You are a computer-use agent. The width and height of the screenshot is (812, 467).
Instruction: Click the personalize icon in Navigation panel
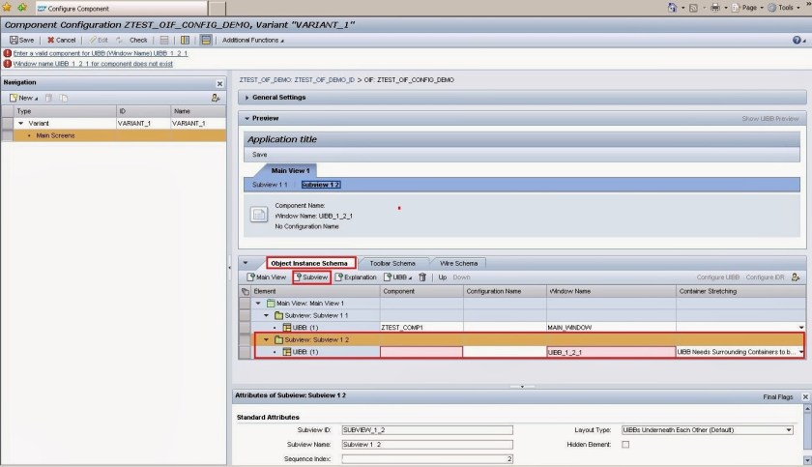[x=215, y=98]
